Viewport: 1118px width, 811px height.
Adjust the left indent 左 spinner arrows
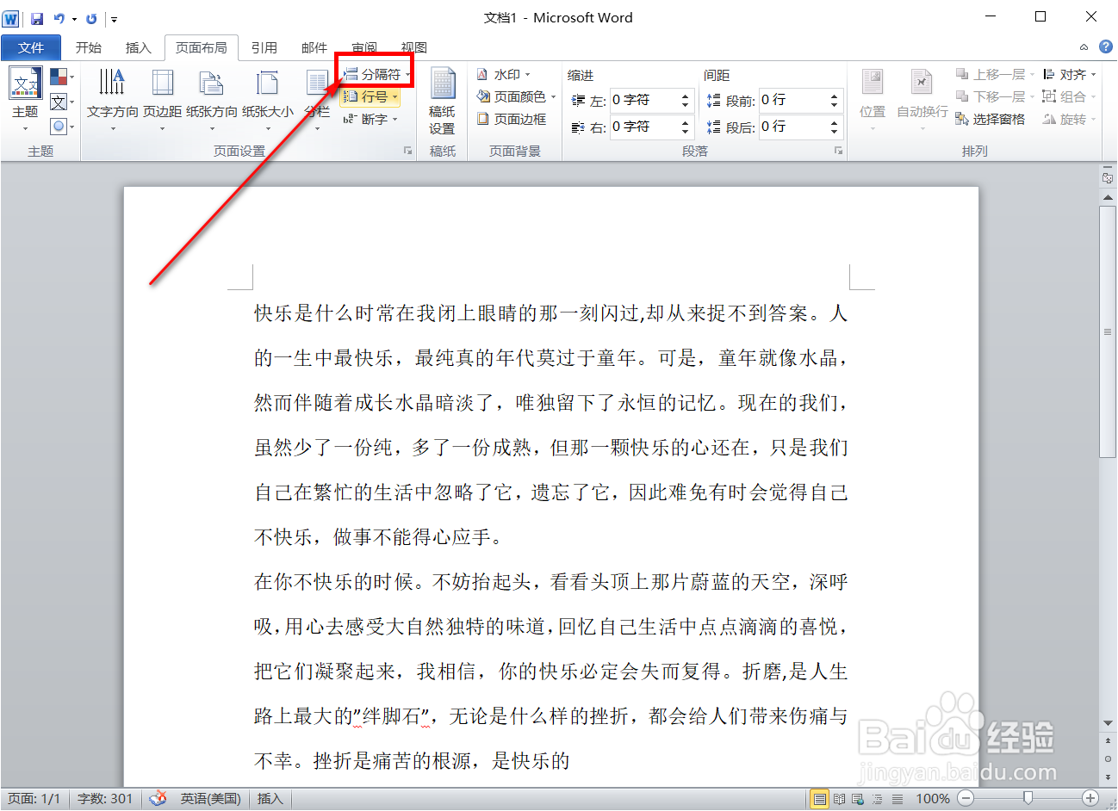pos(686,101)
